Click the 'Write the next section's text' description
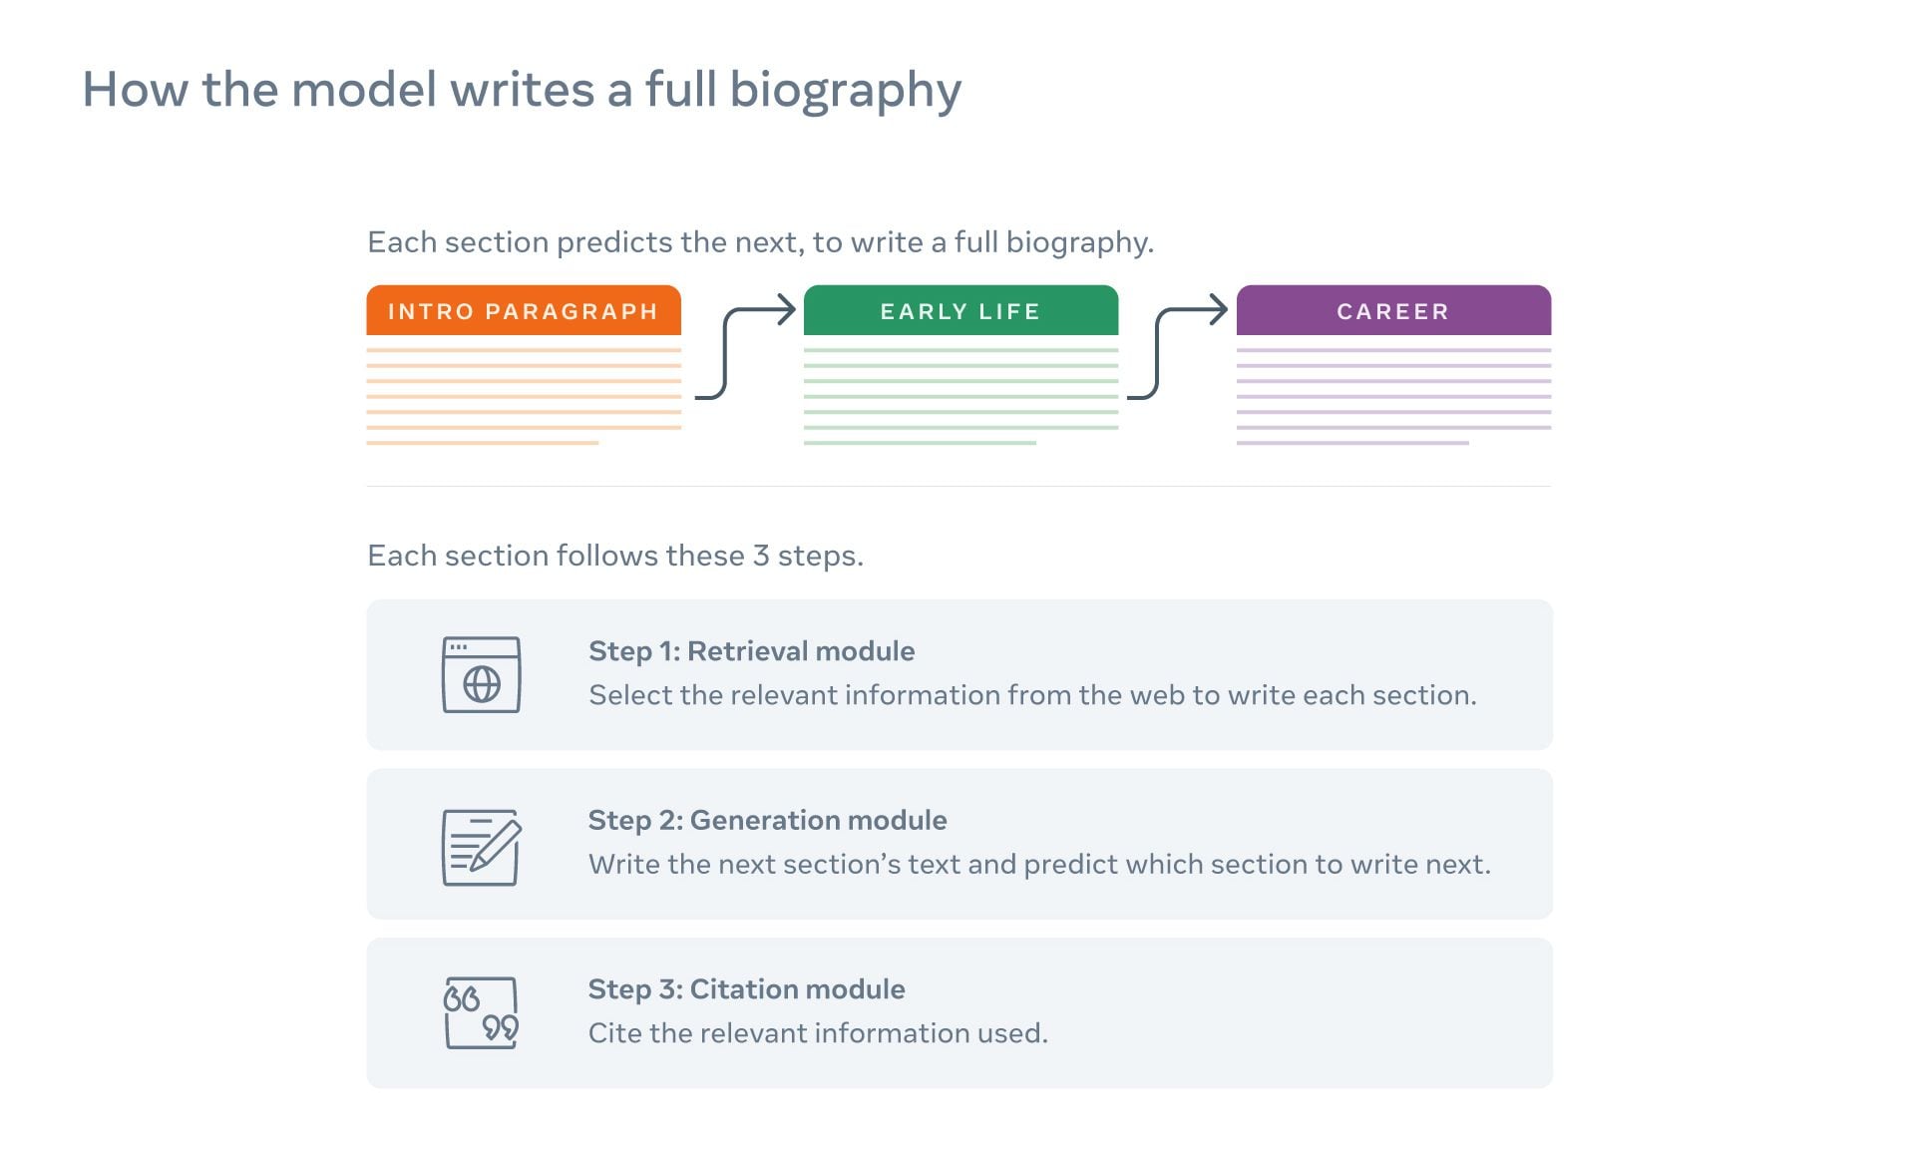The image size is (1915, 1152). (1039, 864)
